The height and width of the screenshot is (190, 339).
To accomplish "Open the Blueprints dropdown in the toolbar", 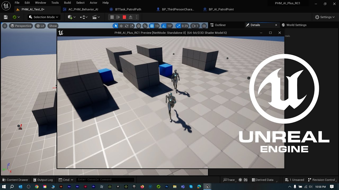I will (x=84, y=17).
